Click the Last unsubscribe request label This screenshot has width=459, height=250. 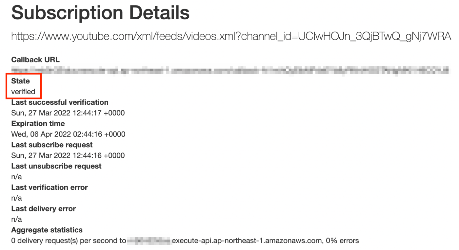click(x=56, y=166)
